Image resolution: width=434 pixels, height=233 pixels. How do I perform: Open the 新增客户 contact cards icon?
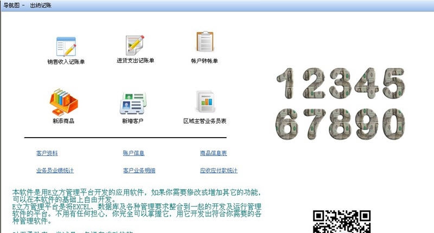pos(133,103)
